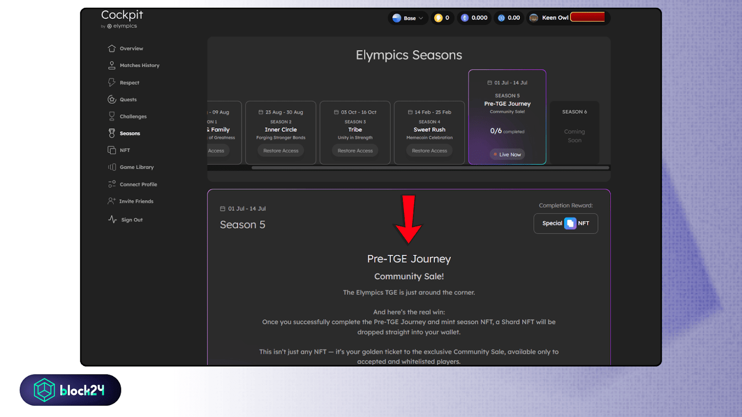This screenshot has width=742, height=417.
Task: Click the Connect Profile icon
Action: pos(112,184)
